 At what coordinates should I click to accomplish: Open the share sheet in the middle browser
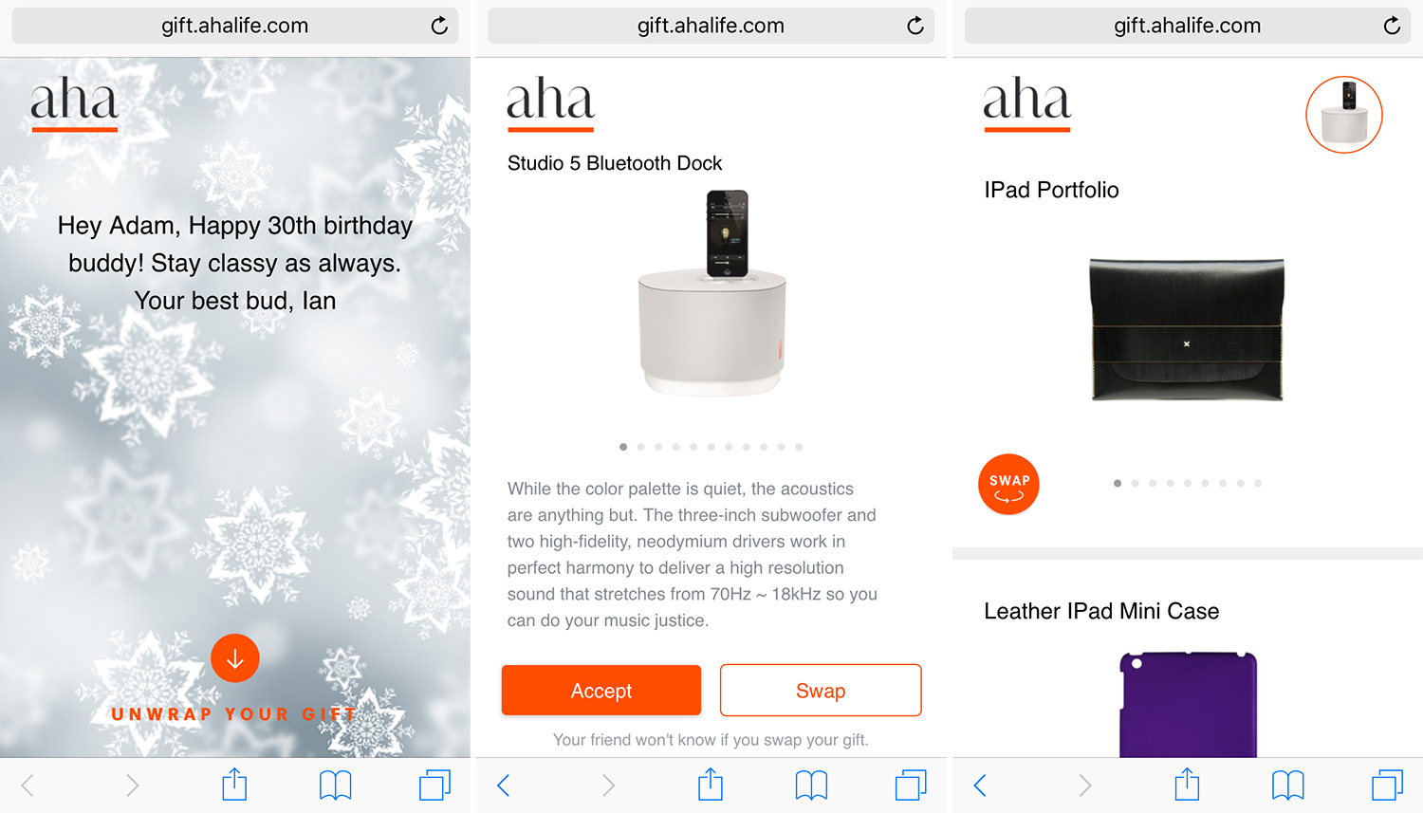711,784
